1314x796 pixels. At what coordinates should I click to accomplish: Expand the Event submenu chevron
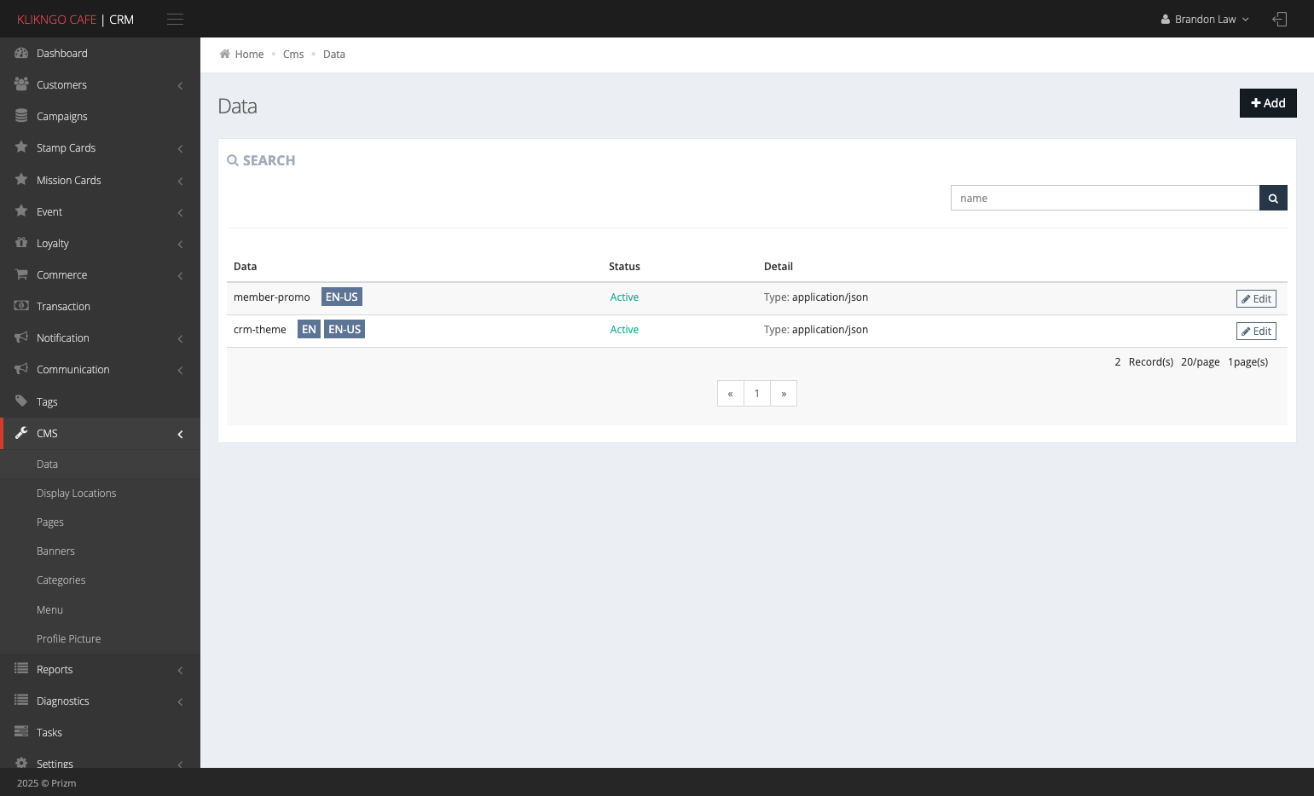(180, 212)
